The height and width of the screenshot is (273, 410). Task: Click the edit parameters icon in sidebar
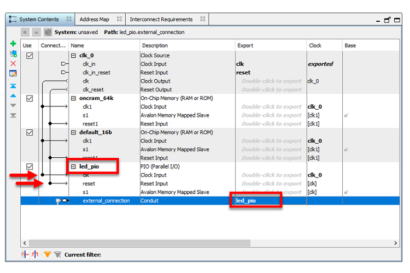point(13,73)
